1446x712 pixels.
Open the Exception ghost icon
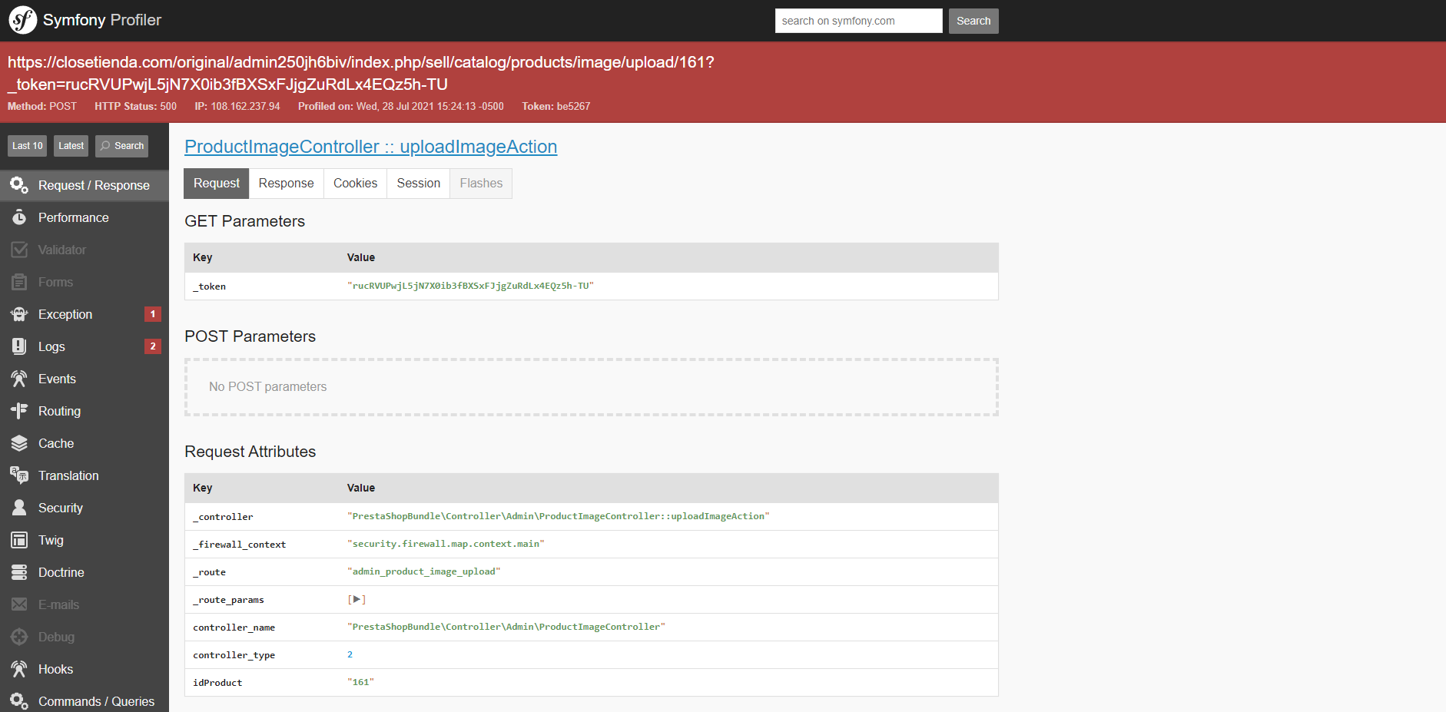coord(19,314)
